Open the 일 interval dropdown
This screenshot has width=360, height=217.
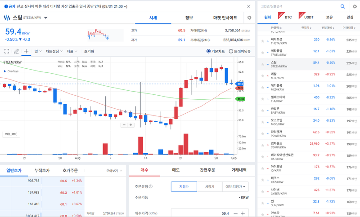[x=38, y=51]
